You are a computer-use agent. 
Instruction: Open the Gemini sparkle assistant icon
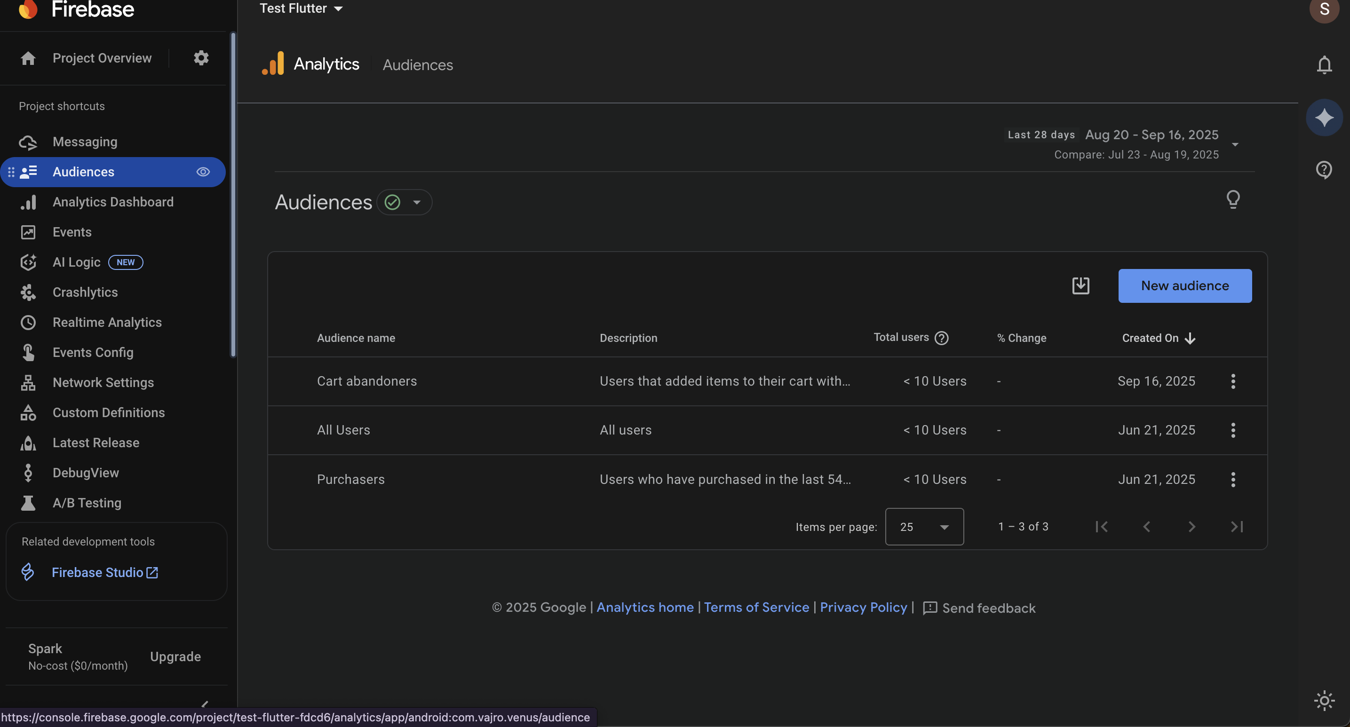1324,117
